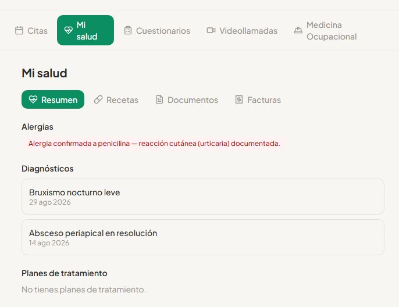Open the Facturas sub-tab
Screen dimensions: 399x307
click(x=258, y=99)
